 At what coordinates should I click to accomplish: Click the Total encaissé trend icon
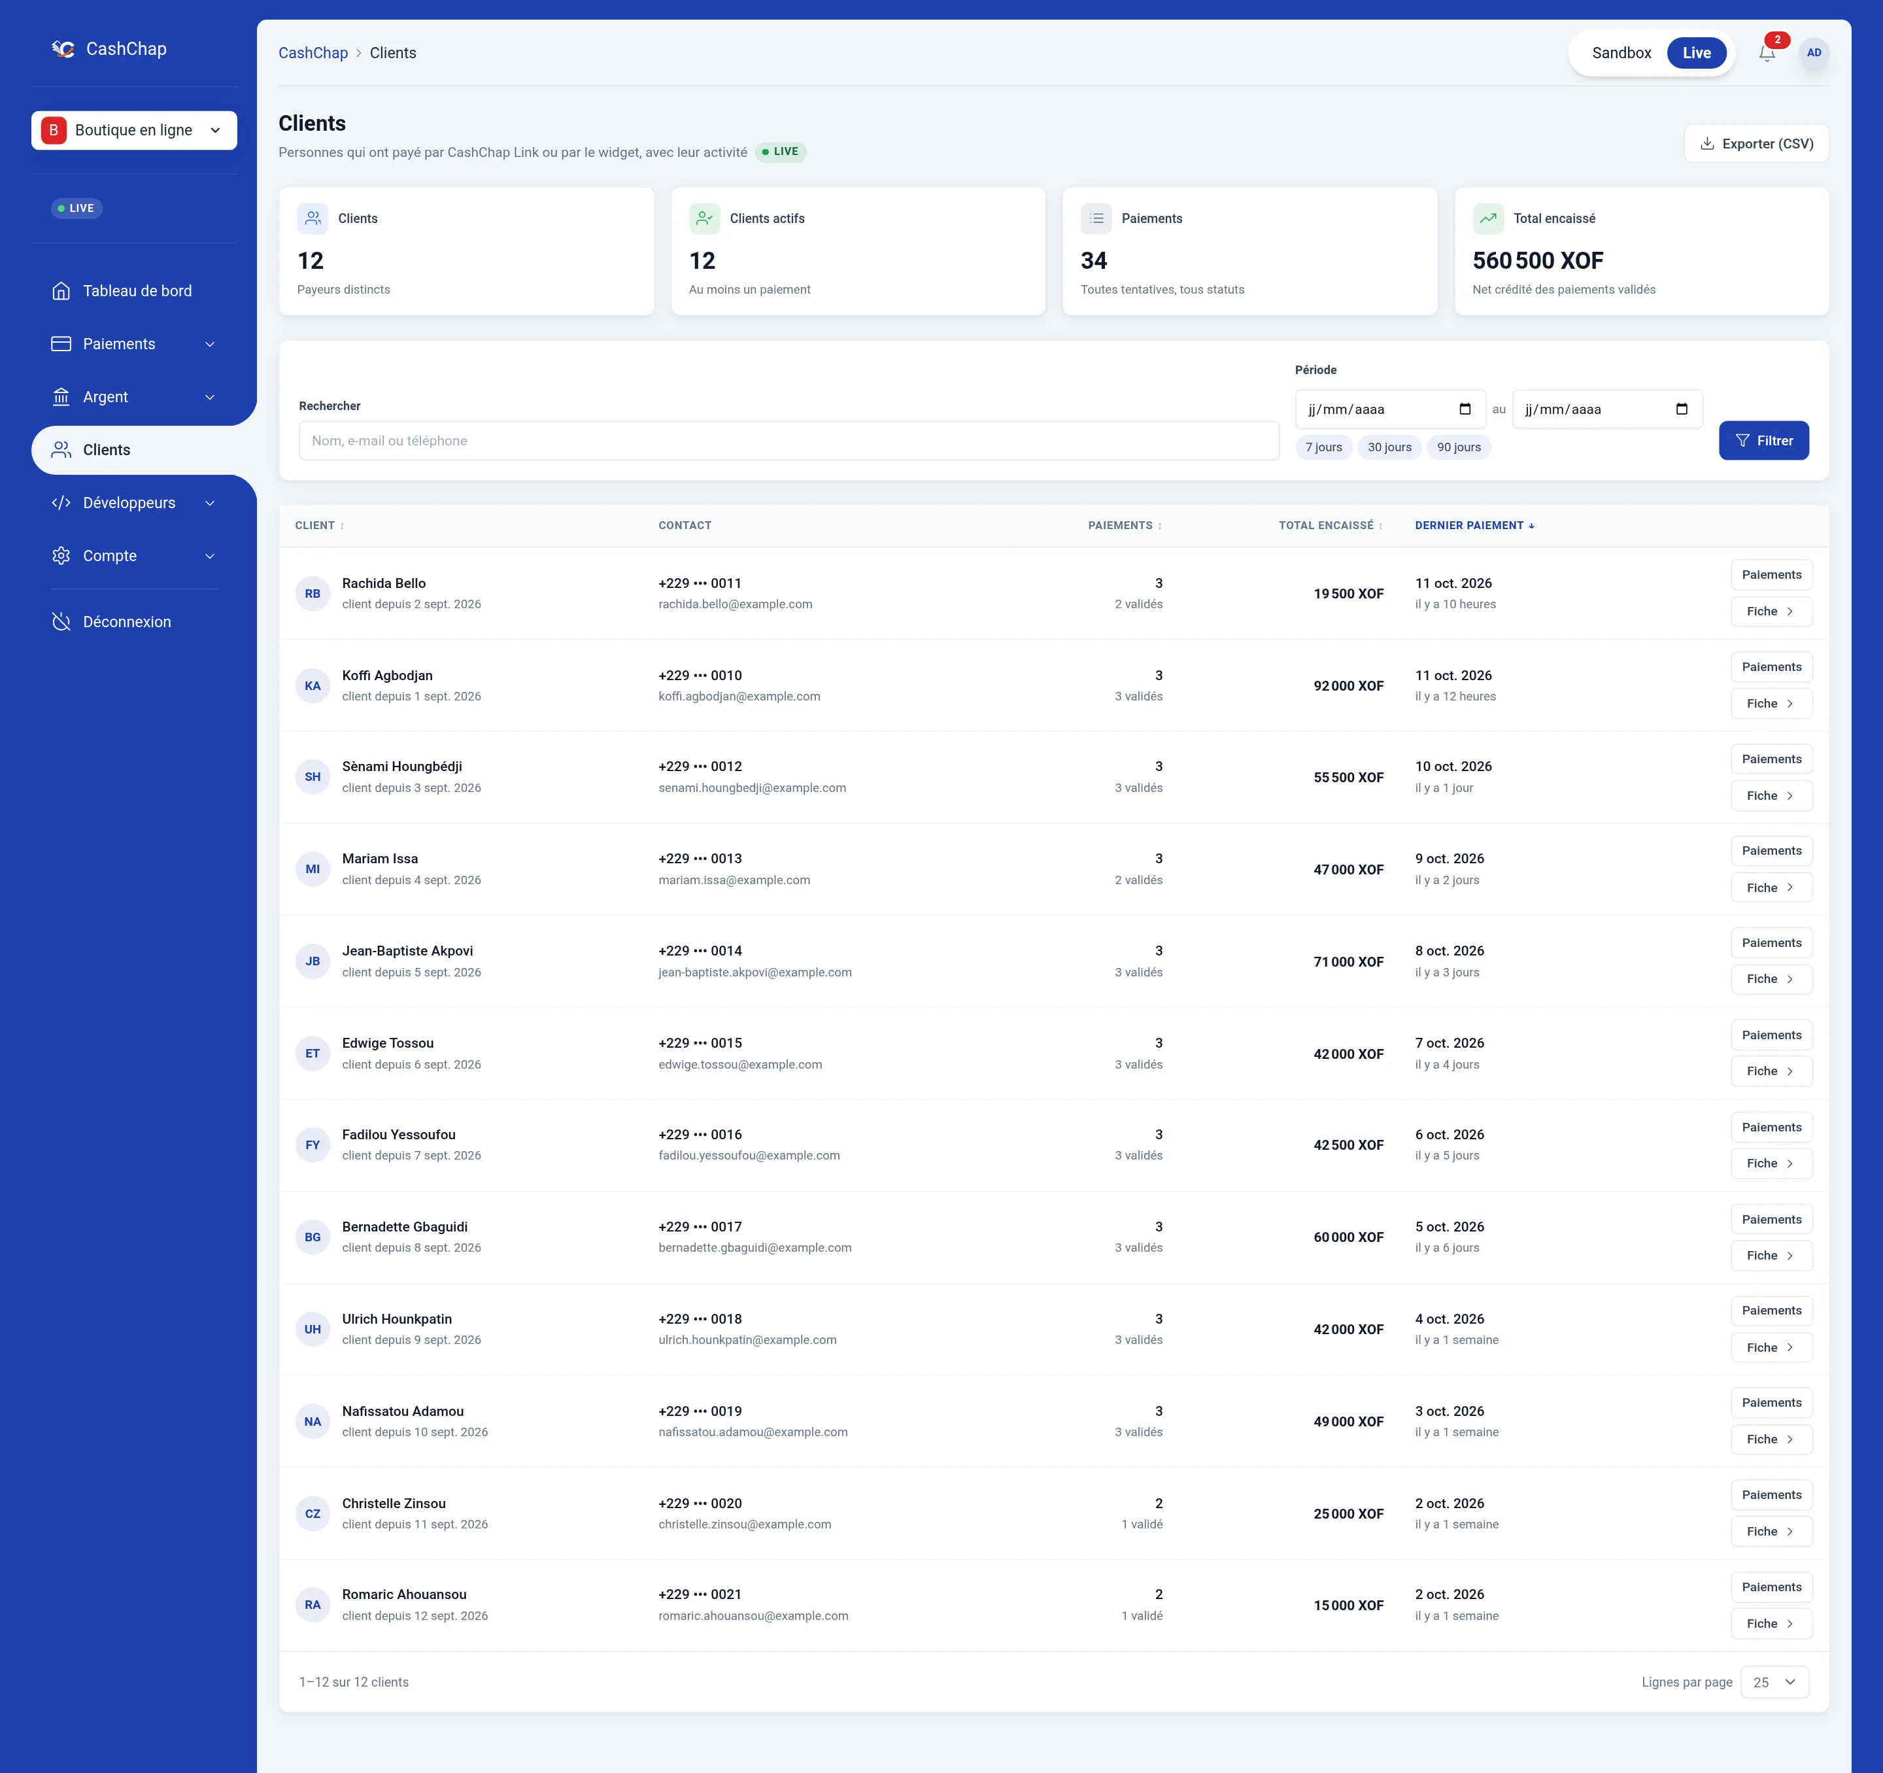tap(1488, 219)
